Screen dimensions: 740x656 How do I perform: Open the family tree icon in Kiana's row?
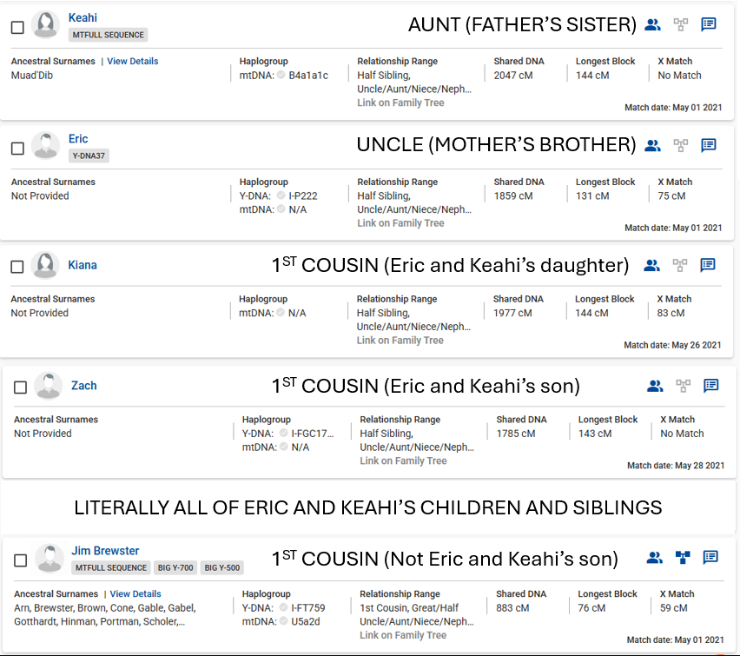[680, 266]
